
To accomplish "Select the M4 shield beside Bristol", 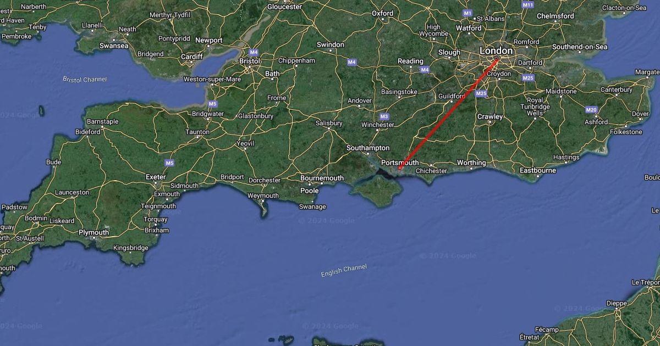I will (x=254, y=52).
